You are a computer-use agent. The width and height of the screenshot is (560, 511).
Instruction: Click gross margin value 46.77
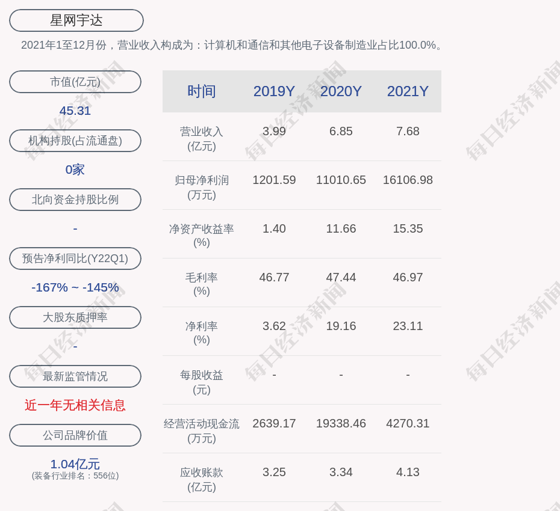(x=274, y=277)
